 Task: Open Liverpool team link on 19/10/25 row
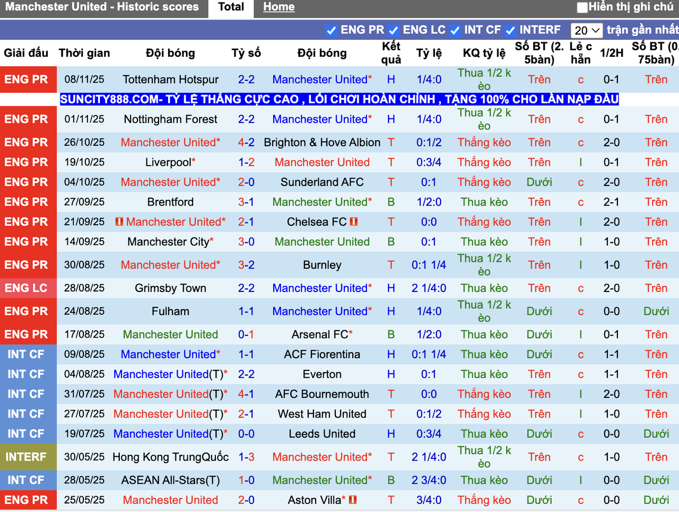click(x=168, y=162)
